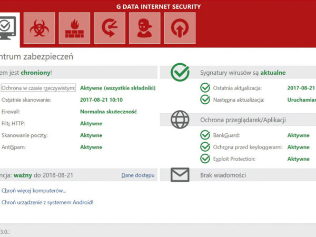Click the BankGuard green check indicator
Image resolution: width=316 pixels, height=237 pixels.
pos(205,135)
